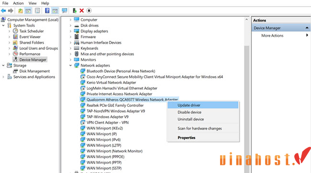Click the monitor scan hardware toolbar icon

click(x=64, y=11)
